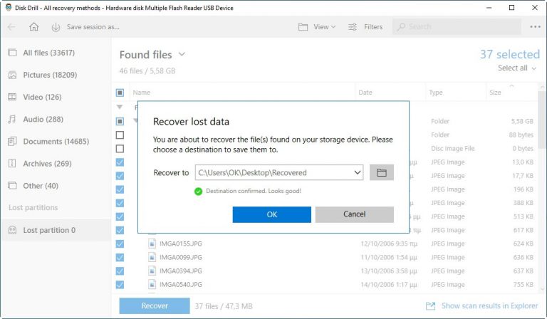Open the Filters panel
Screen dimensions: 547x319
(x=373, y=27)
